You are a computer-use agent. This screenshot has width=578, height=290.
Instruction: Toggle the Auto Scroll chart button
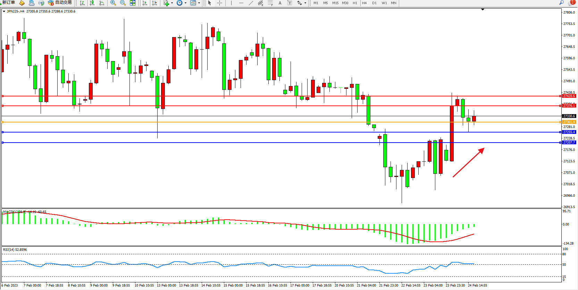[145, 3]
